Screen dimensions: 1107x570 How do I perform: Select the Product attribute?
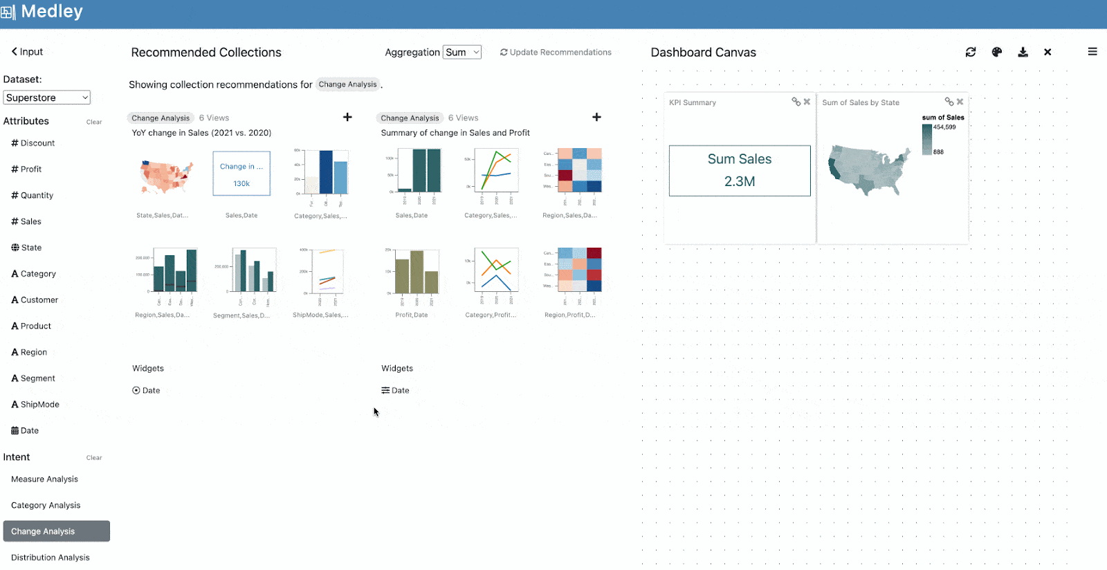coord(31,327)
